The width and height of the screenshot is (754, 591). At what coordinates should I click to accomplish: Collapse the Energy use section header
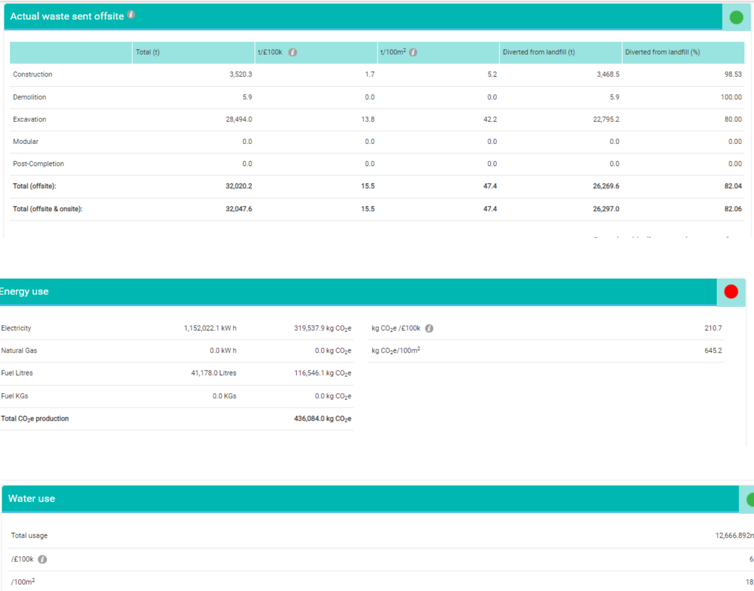(24, 292)
